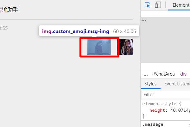Image resolution: width=190 pixels, height=127 pixels.
Task: Click the user avatar beside the emoji
Action: coord(126,47)
